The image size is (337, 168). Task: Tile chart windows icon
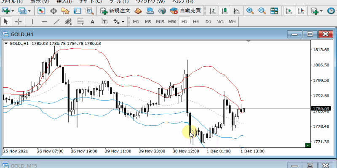coord(274,10)
